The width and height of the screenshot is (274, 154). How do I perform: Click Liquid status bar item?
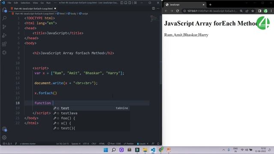[141, 144]
